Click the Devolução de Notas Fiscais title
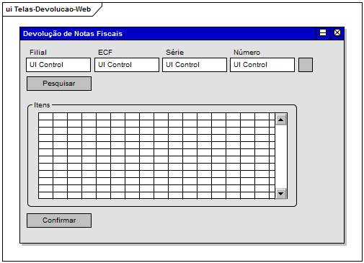The height and width of the screenshot is (263, 364). point(73,34)
